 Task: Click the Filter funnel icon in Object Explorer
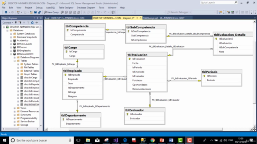click(x=28, y=22)
